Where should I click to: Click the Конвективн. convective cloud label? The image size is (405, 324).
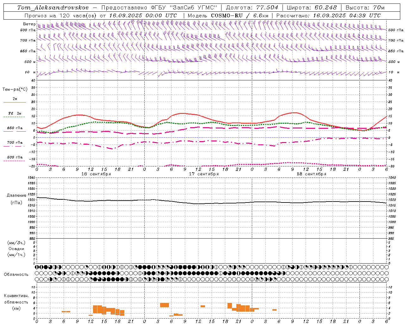pyautogui.click(x=16, y=296)
